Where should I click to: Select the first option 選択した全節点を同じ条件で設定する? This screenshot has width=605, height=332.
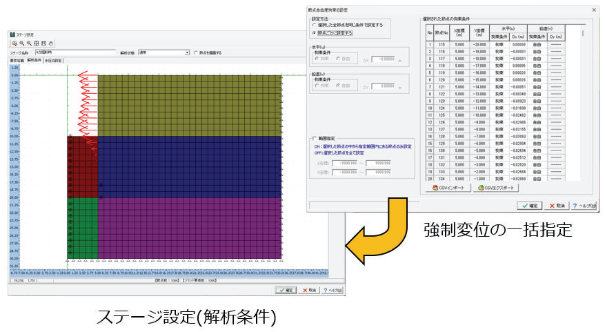[315, 25]
